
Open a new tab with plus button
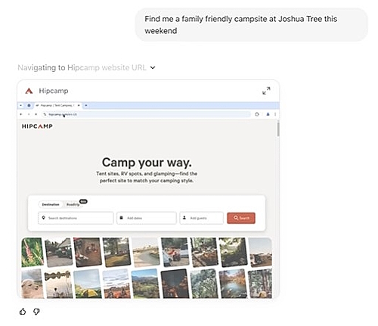tap(86, 105)
